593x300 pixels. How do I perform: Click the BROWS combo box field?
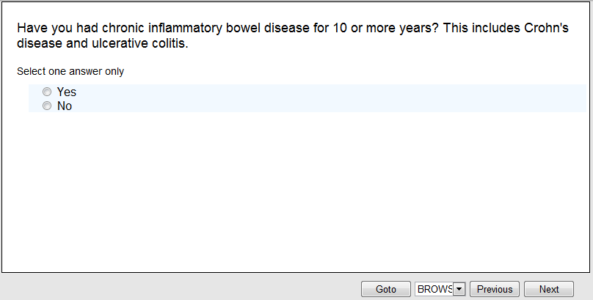tap(434, 290)
